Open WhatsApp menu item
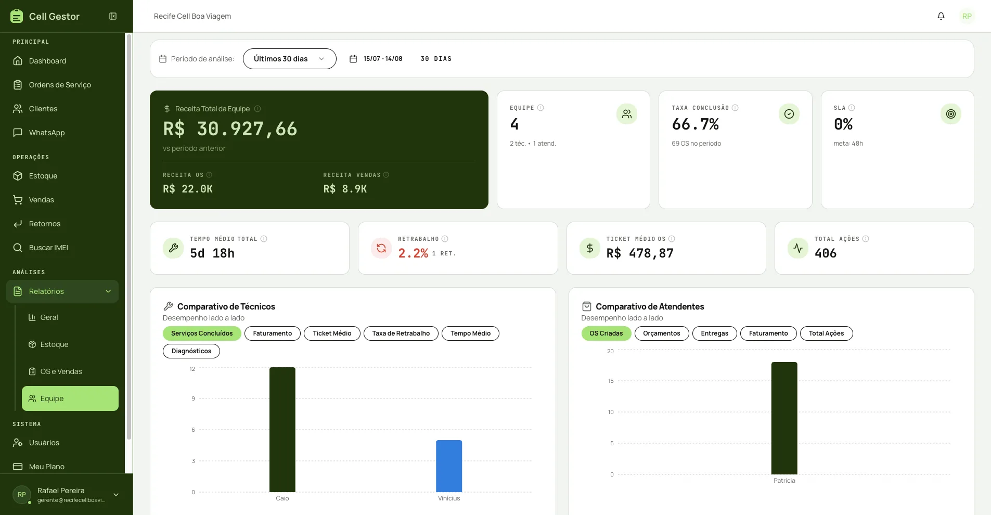Image resolution: width=991 pixels, height=515 pixels. click(x=62, y=133)
